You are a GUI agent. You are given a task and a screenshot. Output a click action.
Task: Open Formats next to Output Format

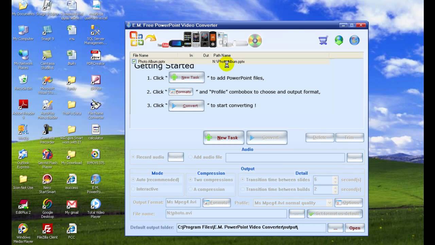point(217,202)
